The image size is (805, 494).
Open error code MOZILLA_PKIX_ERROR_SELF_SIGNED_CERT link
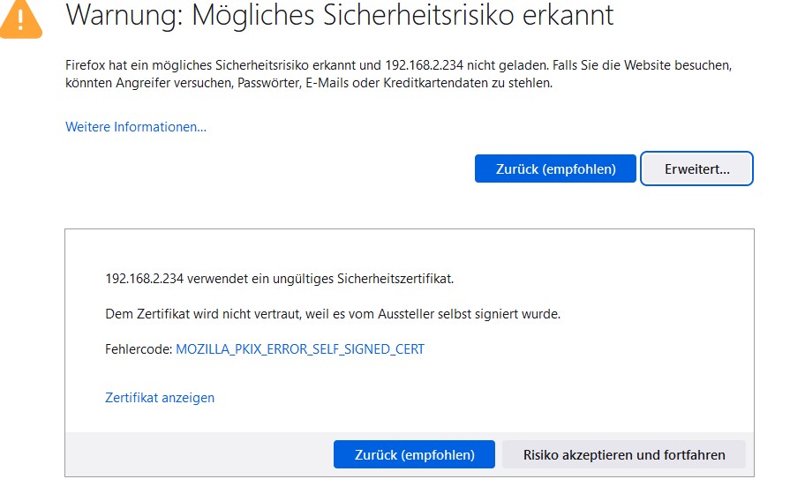click(300, 348)
